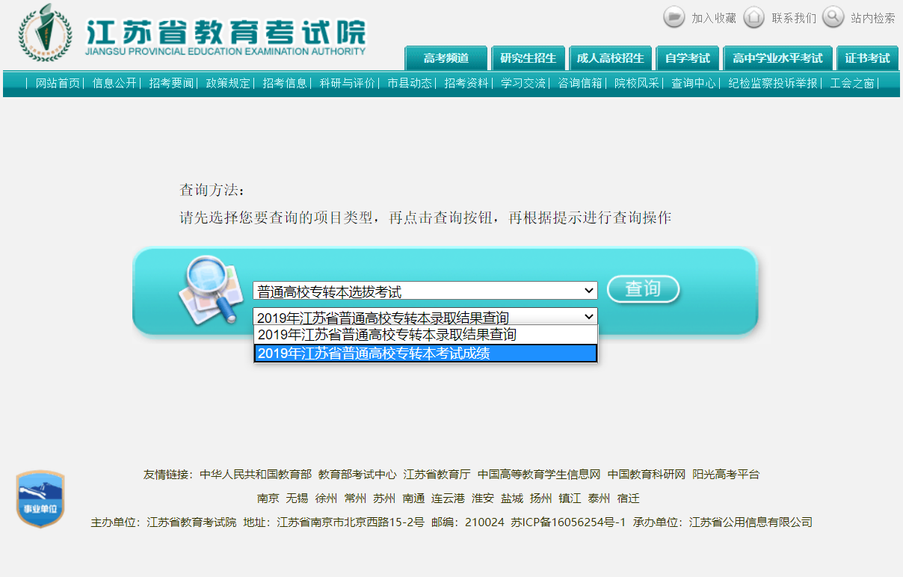Click the magnifying glass map icon in the query box
This screenshot has height=577, width=903.
tap(211, 289)
